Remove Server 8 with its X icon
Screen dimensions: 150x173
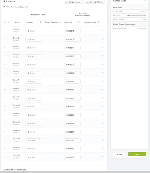pos(103,89)
